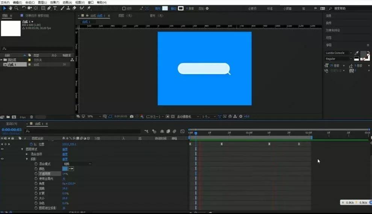Select the Brush tool
Viewport: 372px width, 214px height.
(62, 8)
